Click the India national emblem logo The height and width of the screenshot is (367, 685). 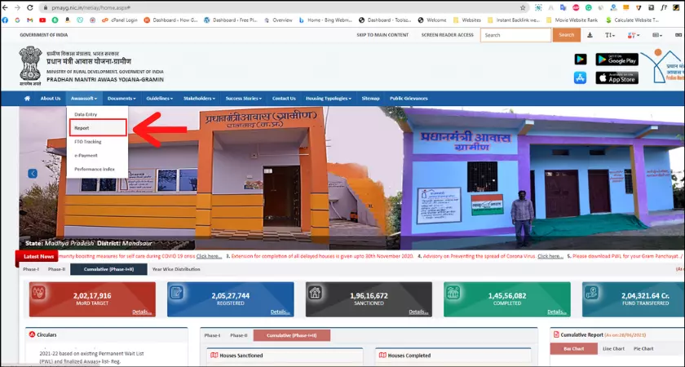tap(30, 65)
